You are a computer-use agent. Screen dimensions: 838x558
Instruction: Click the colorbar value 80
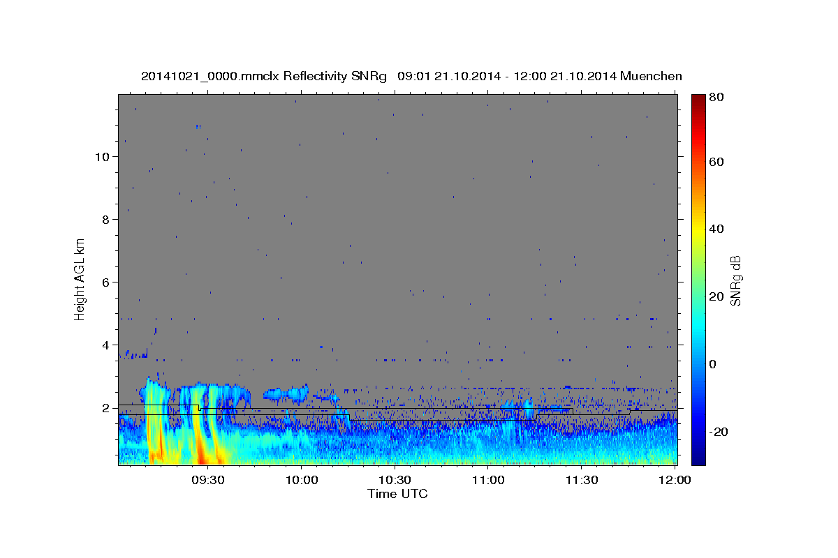[716, 97]
